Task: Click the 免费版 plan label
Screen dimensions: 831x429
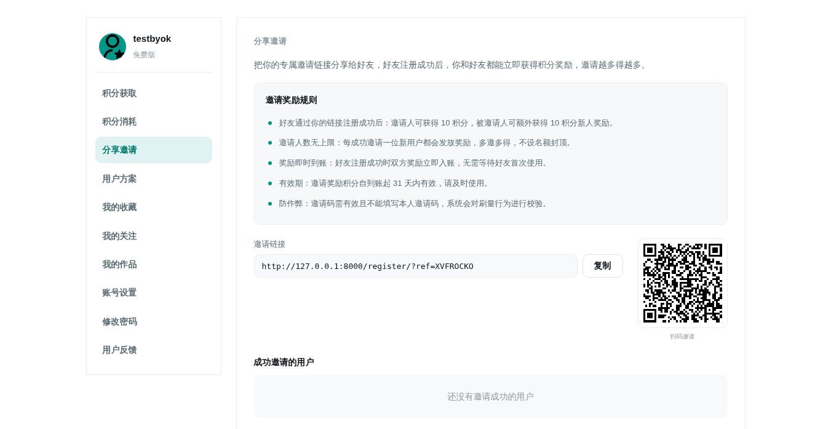Action: pyautogui.click(x=144, y=55)
